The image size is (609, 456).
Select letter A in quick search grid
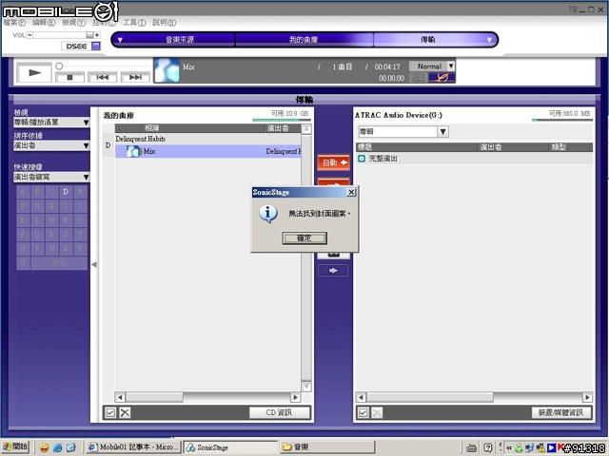[x=23, y=192]
